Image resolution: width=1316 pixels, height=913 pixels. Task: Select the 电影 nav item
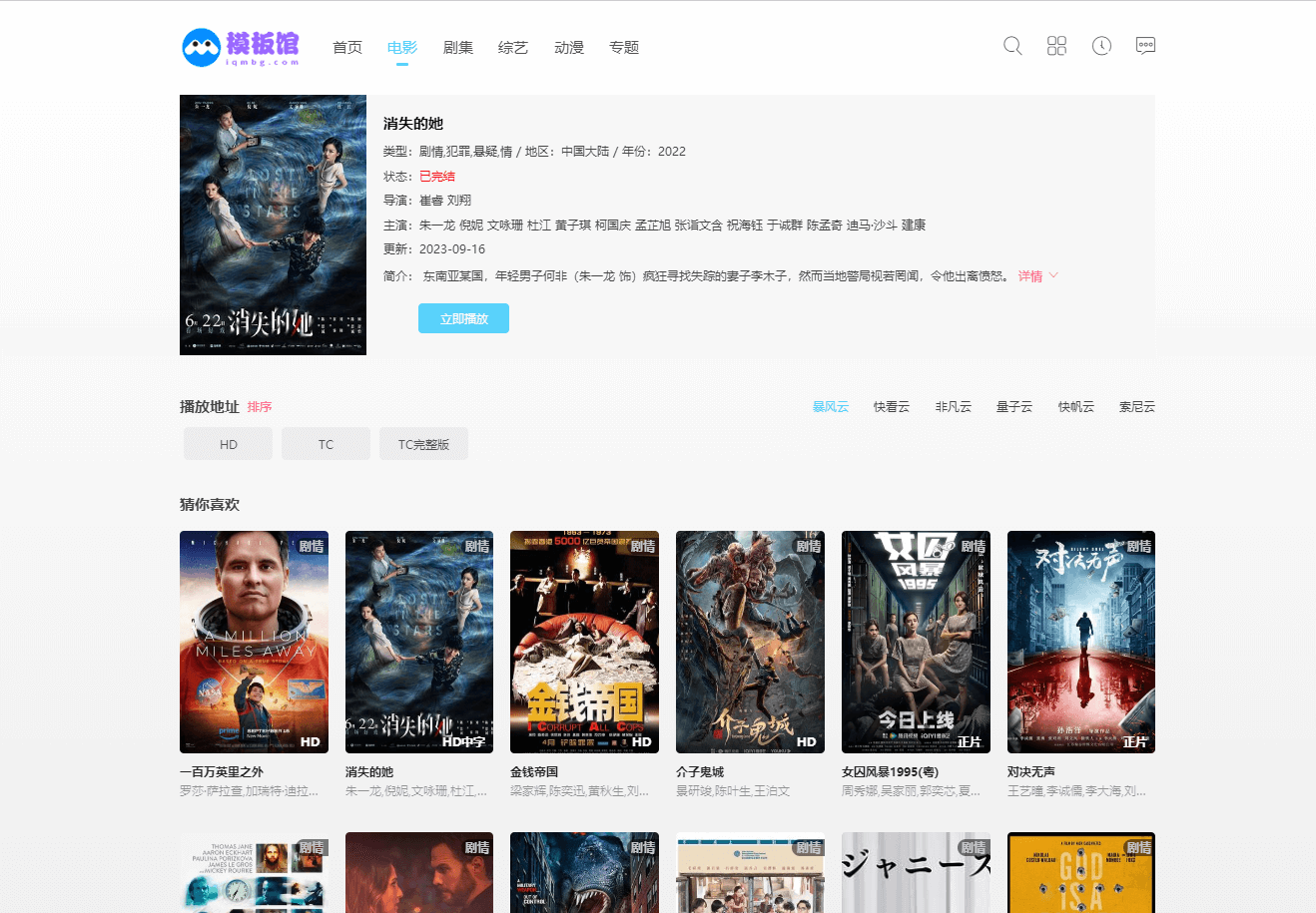click(402, 47)
